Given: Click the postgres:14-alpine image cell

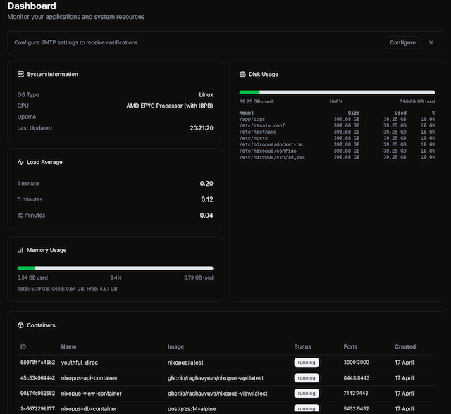Looking at the screenshot, I should coord(192,408).
